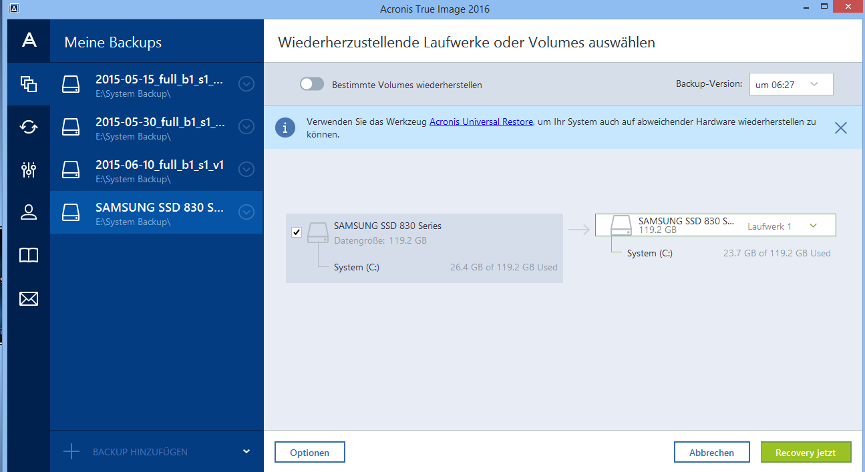Screen dimensions: 865x472
Task: Open the Help book icon in sidebar
Action: pos(28,255)
